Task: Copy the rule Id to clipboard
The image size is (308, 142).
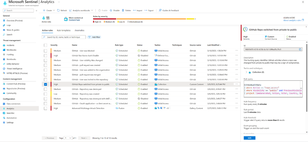Action: pyautogui.click(x=300, y=49)
